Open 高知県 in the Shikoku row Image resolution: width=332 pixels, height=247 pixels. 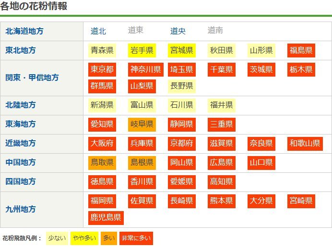pos(222,182)
